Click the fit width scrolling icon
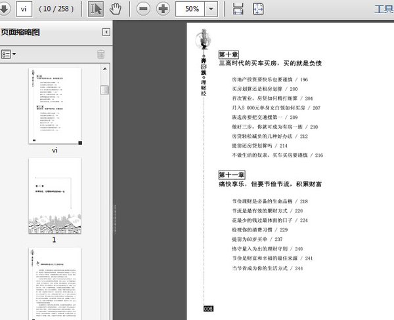Screen dimensions: 394x320 click(238, 10)
